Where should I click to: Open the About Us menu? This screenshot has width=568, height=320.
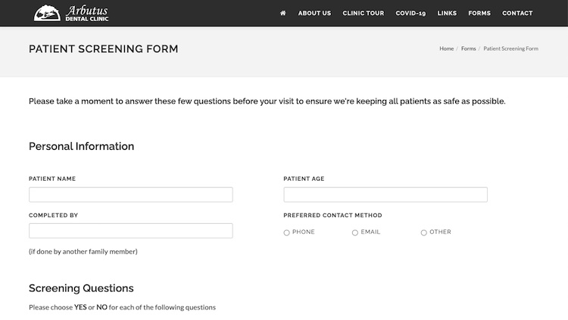pos(314,13)
